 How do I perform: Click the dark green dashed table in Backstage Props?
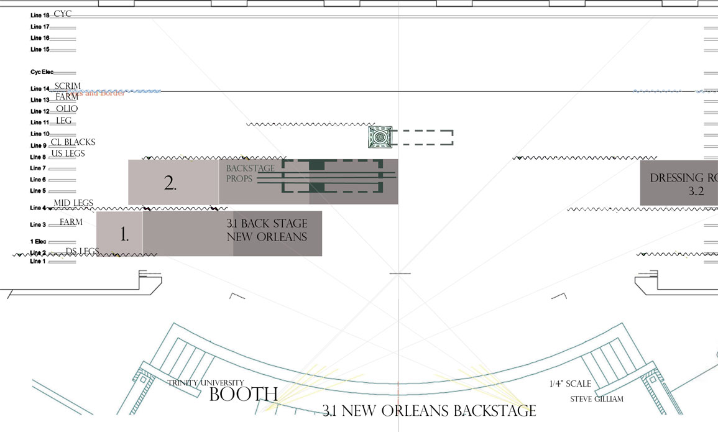332,177
